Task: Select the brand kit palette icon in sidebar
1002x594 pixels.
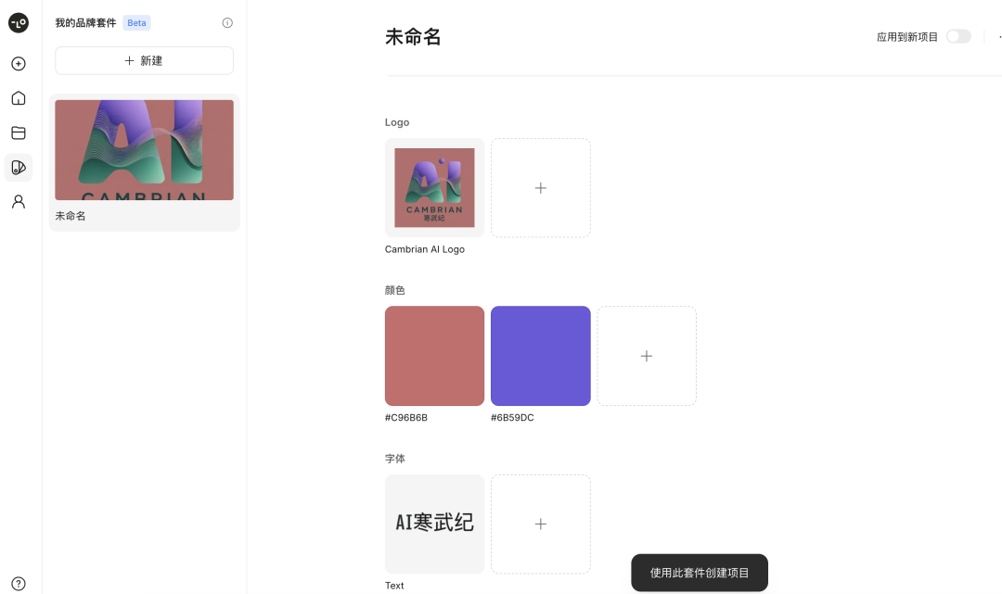Action: pyautogui.click(x=19, y=167)
